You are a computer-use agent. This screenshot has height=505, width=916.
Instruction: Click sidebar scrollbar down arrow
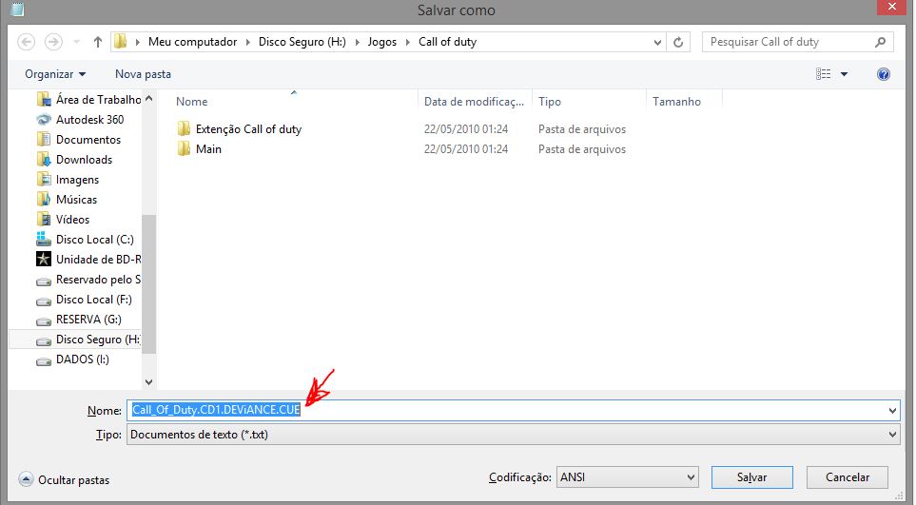tap(149, 381)
